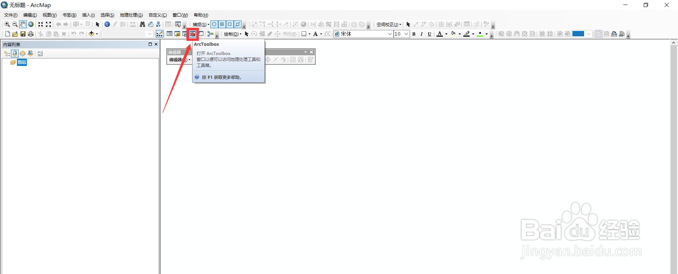
Task: Activate the Pan hand tool
Action: click(x=23, y=24)
